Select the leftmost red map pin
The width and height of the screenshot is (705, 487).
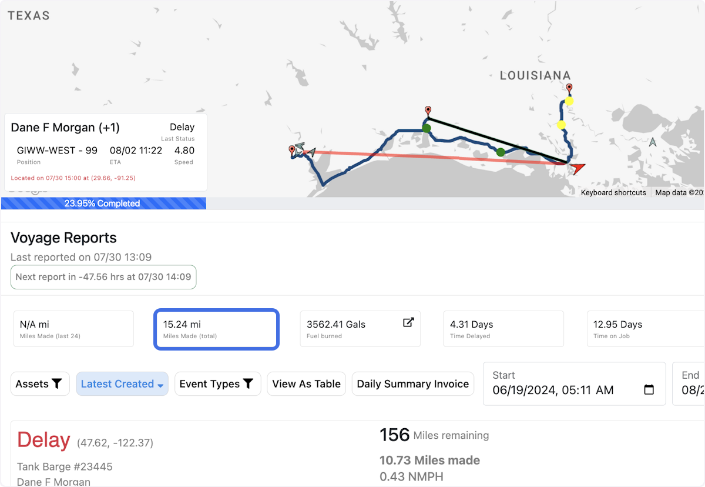(292, 151)
